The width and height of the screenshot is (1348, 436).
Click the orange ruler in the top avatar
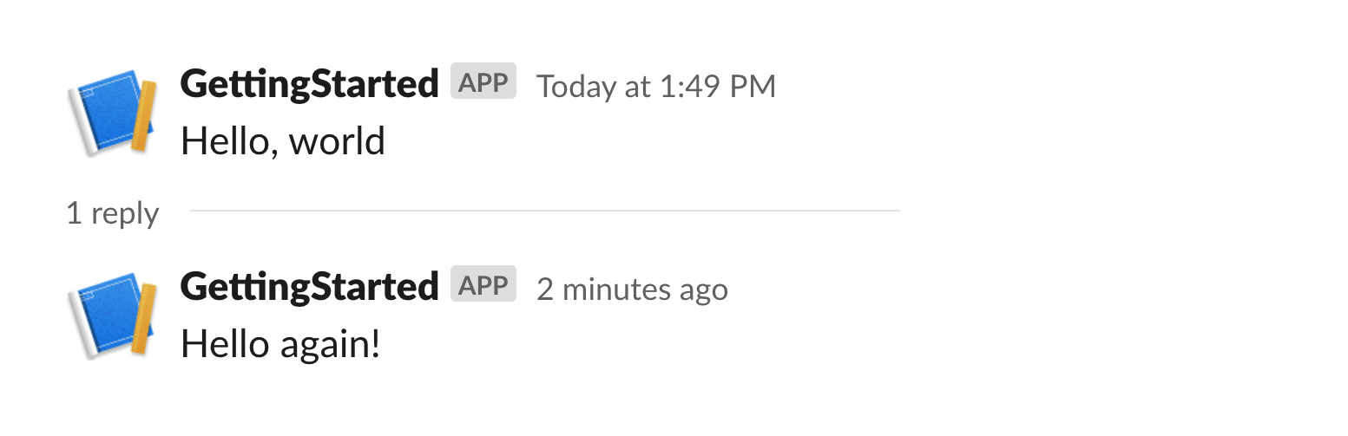click(144, 116)
